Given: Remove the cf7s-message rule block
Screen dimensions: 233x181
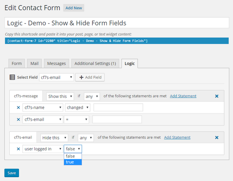Looking at the screenshot, I should (x=217, y=96).
